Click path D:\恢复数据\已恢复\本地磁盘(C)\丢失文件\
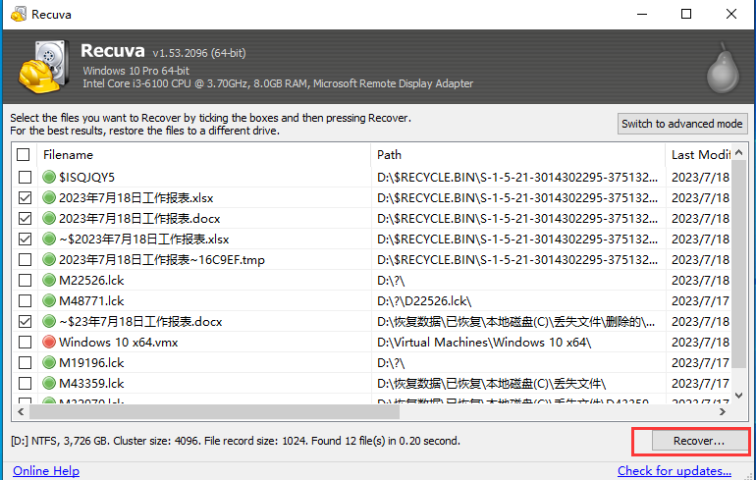This screenshot has width=756, height=480. point(491,384)
